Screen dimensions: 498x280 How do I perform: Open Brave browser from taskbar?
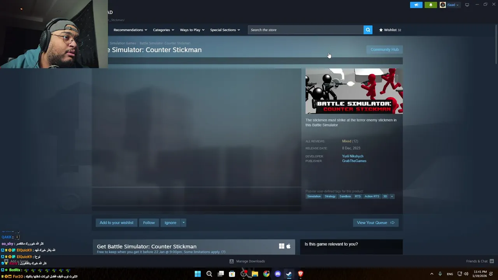pyautogui.click(x=300, y=274)
